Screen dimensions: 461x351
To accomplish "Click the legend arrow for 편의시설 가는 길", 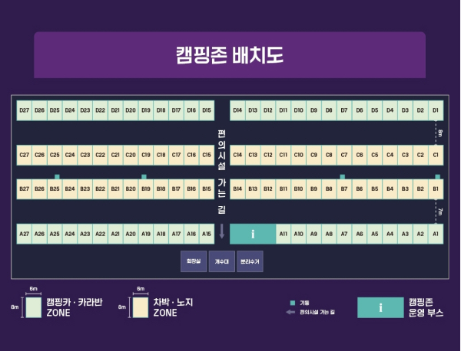I will 290,312.
